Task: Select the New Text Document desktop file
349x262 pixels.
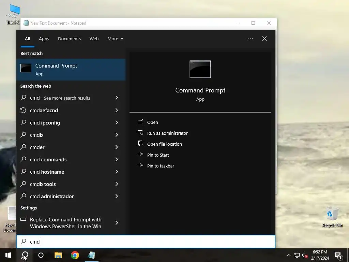Action: [x=10, y=219]
